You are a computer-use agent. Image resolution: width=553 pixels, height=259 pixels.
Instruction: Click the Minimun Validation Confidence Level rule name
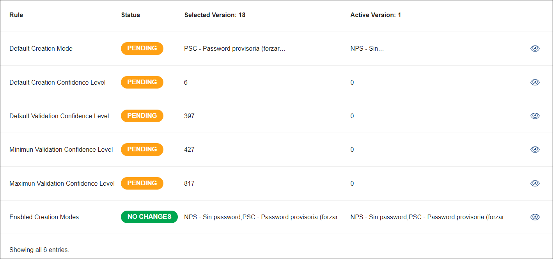[x=61, y=150]
